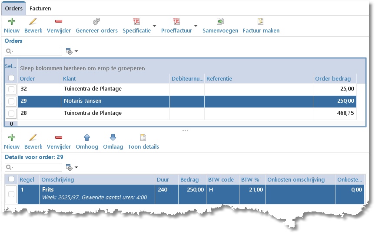Sort by the Onkosten omschrijving column header
This screenshot has width=375, height=234.
pos(300,179)
